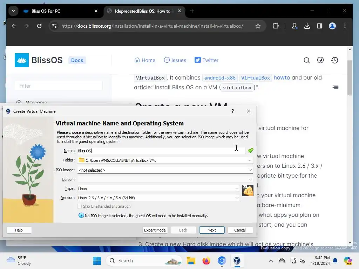Open the Docs badge link
Screen dimensions: 359x269
click(x=77, y=60)
